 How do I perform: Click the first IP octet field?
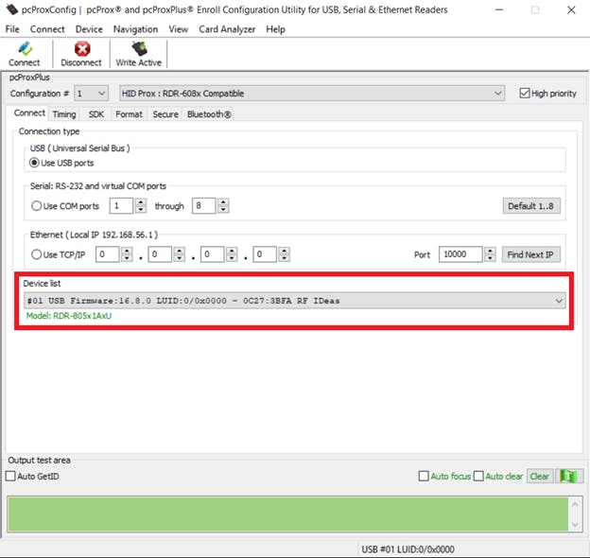(108, 254)
